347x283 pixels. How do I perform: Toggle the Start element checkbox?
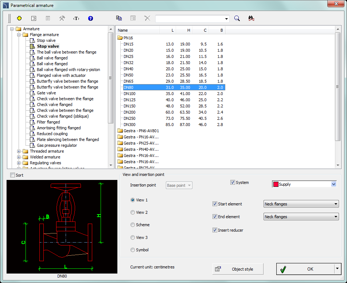pos(215,204)
